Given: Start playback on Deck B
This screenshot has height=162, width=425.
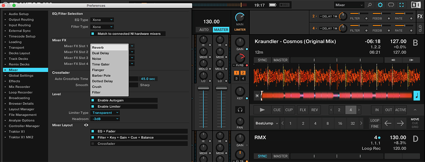Looking at the screenshot, I should point(262,110).
